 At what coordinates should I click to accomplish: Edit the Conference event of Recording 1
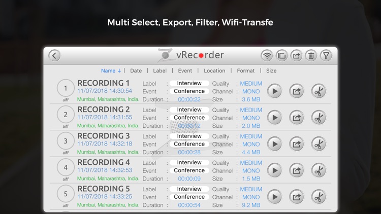189,91
